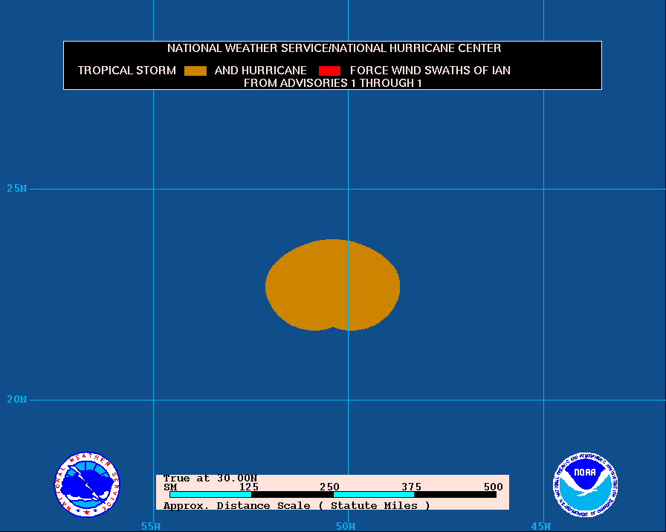Screen dimensions: 666x532
Task: Click the 500 mile scale marker
Action: tap(493, 487)
